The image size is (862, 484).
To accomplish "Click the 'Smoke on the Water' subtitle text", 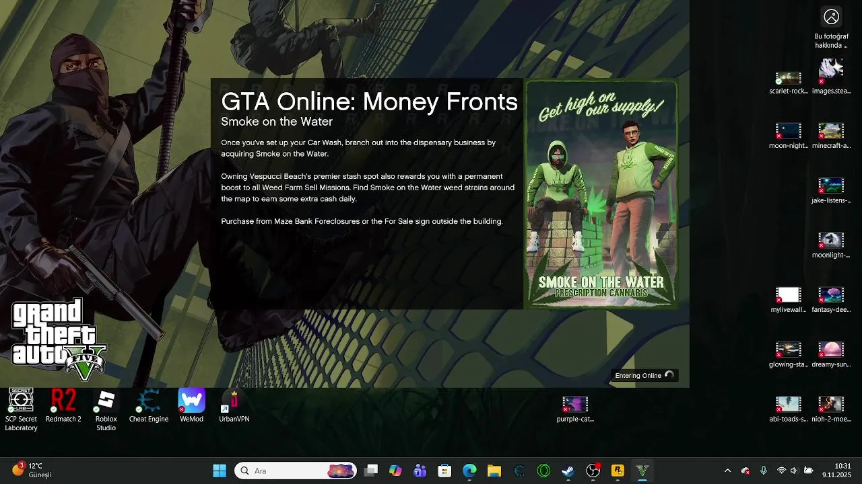I will point(277,122).
